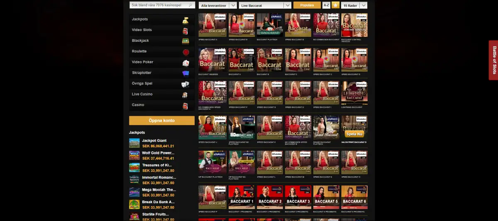Open the Speed Baccarat P thumbnail
The height and width of the screenshot is (221, 498).
point(212,197)
